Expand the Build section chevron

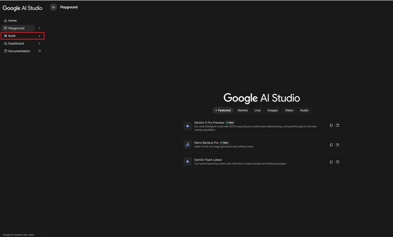[39, 36]
